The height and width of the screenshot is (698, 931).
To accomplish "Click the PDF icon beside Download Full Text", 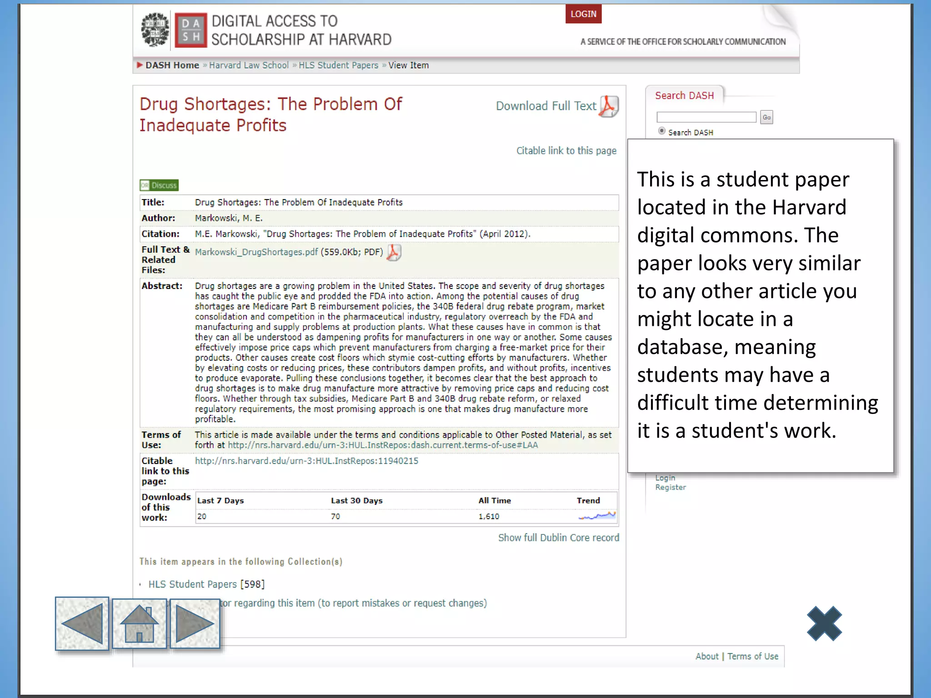I will [x=609, y=107].
